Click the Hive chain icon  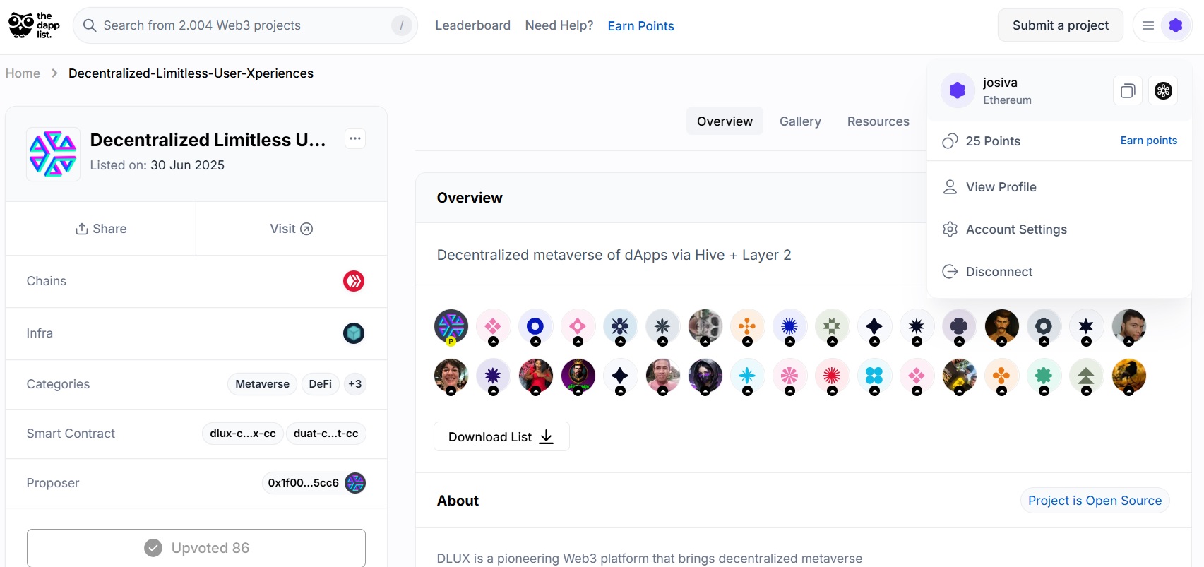pos(354,281)
